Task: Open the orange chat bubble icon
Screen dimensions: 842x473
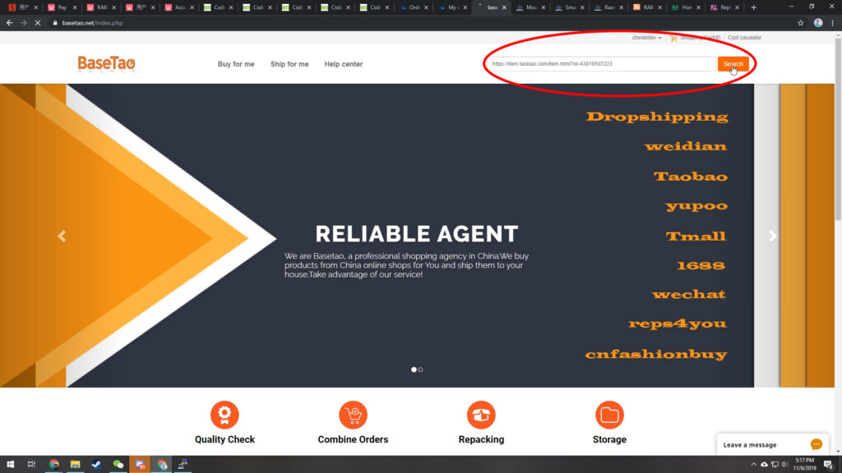Action: (x=817, y=444)
